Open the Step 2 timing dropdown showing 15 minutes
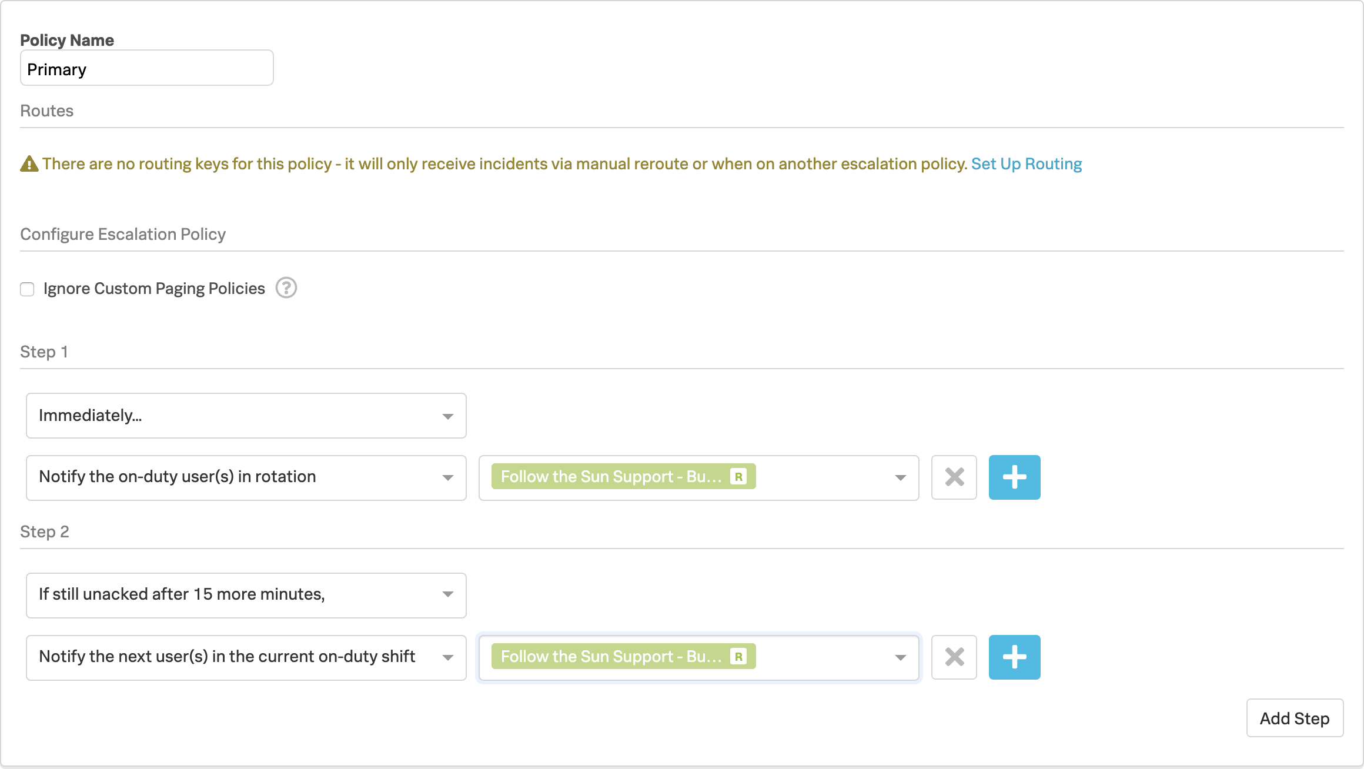 click(245, 594)
